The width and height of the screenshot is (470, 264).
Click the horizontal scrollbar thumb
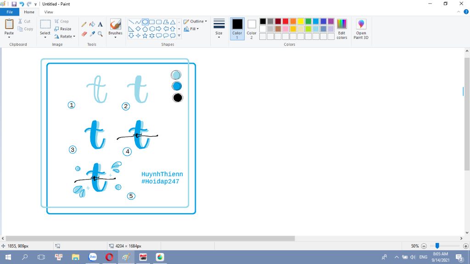pos(150,238)
